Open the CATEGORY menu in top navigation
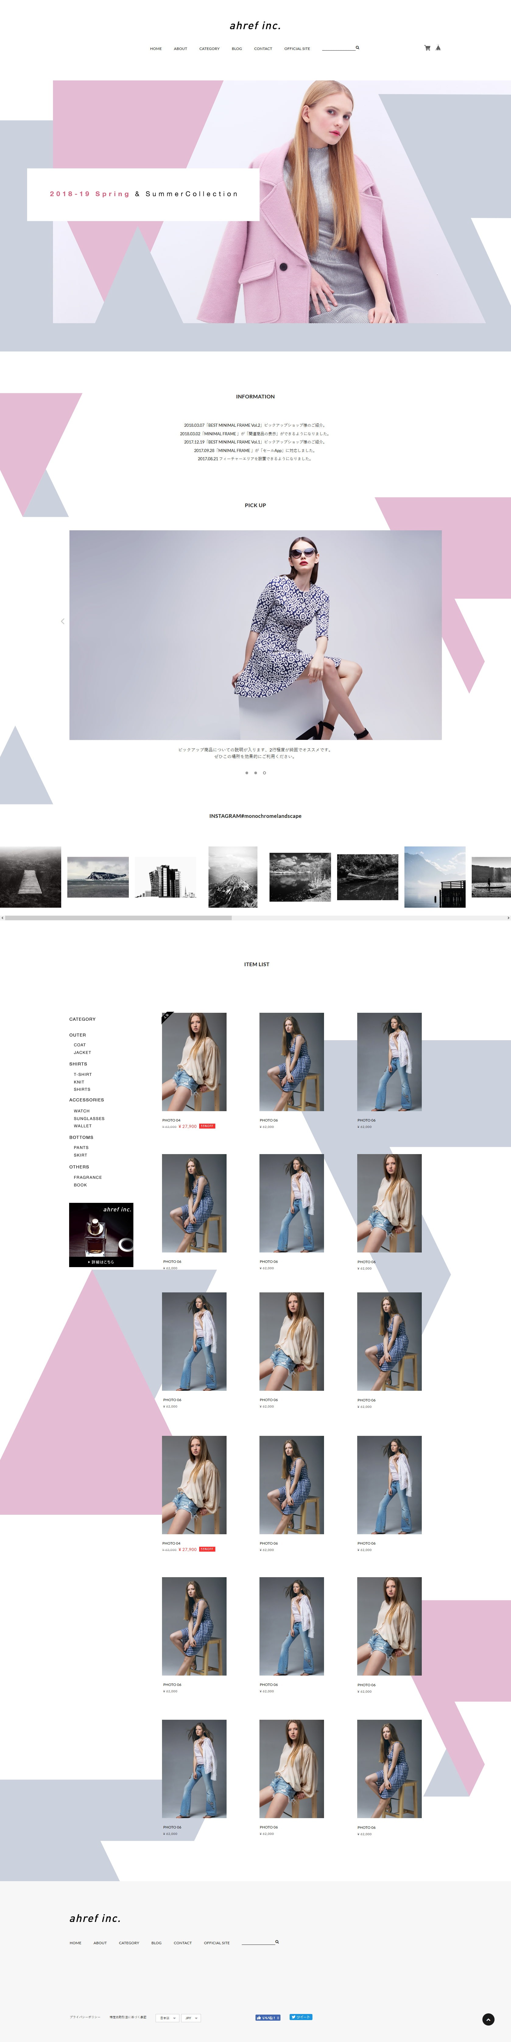The height and width of the screenshot is (2042, 511). coord(209,49)
